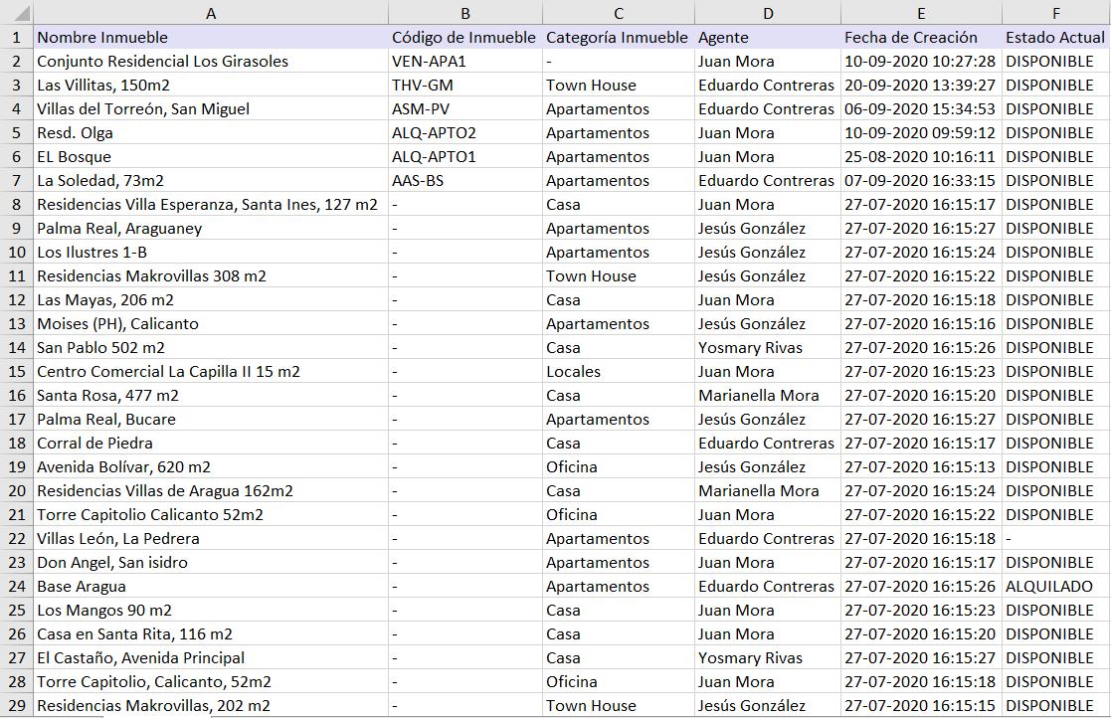Click the 'Locales' category cell
Screen dimensions: 1111x718
[618, 371]
